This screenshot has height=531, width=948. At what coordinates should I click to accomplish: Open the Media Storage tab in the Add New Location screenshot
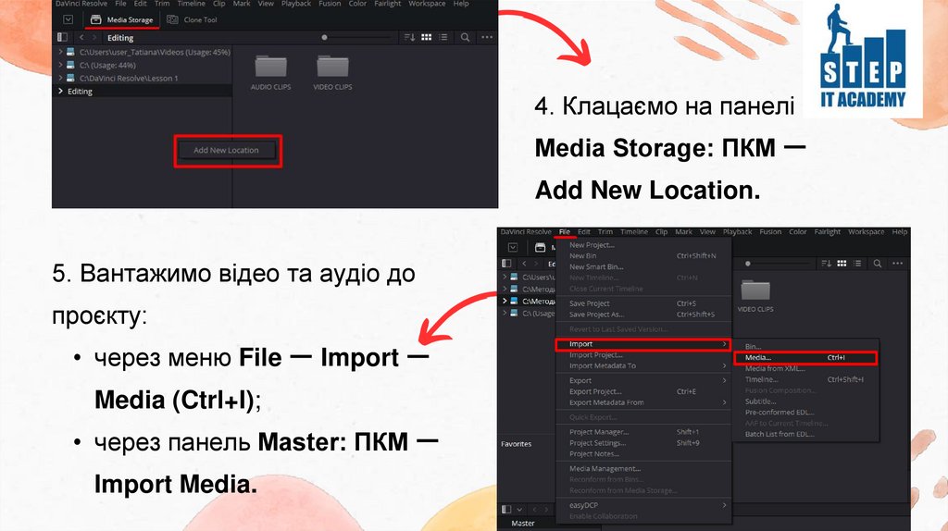[x=122, y=19]
